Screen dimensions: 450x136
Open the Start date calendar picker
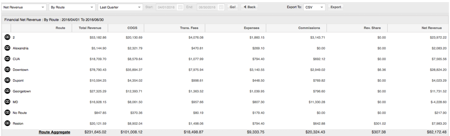180,7
